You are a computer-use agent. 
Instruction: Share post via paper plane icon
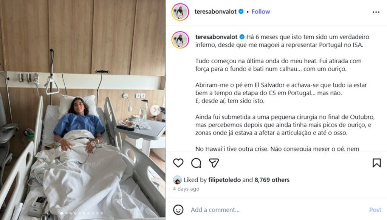pos(214,163)
